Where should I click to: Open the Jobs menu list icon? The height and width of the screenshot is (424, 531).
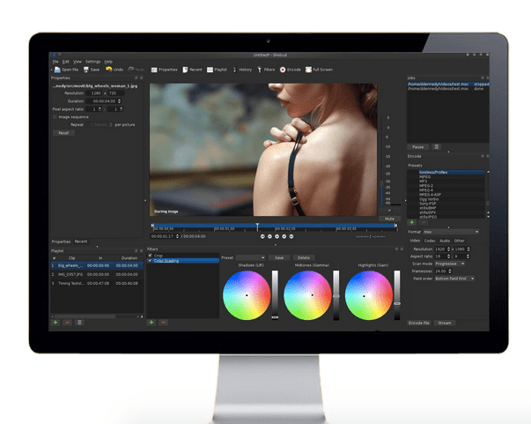tap(437, 146)
